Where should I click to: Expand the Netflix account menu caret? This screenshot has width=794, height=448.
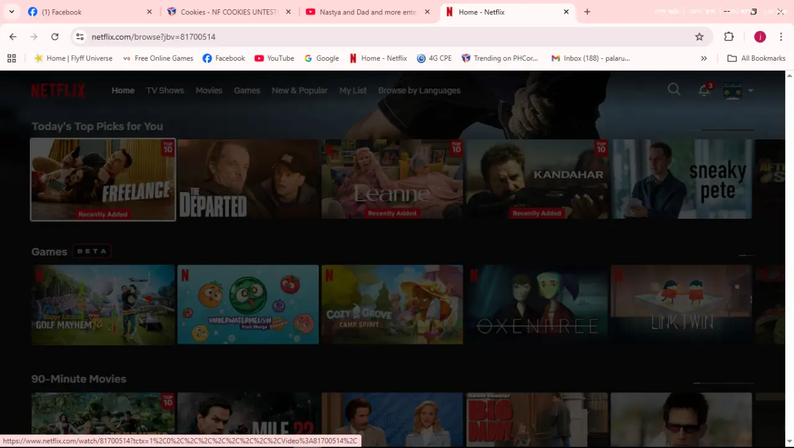coord(751,90)
